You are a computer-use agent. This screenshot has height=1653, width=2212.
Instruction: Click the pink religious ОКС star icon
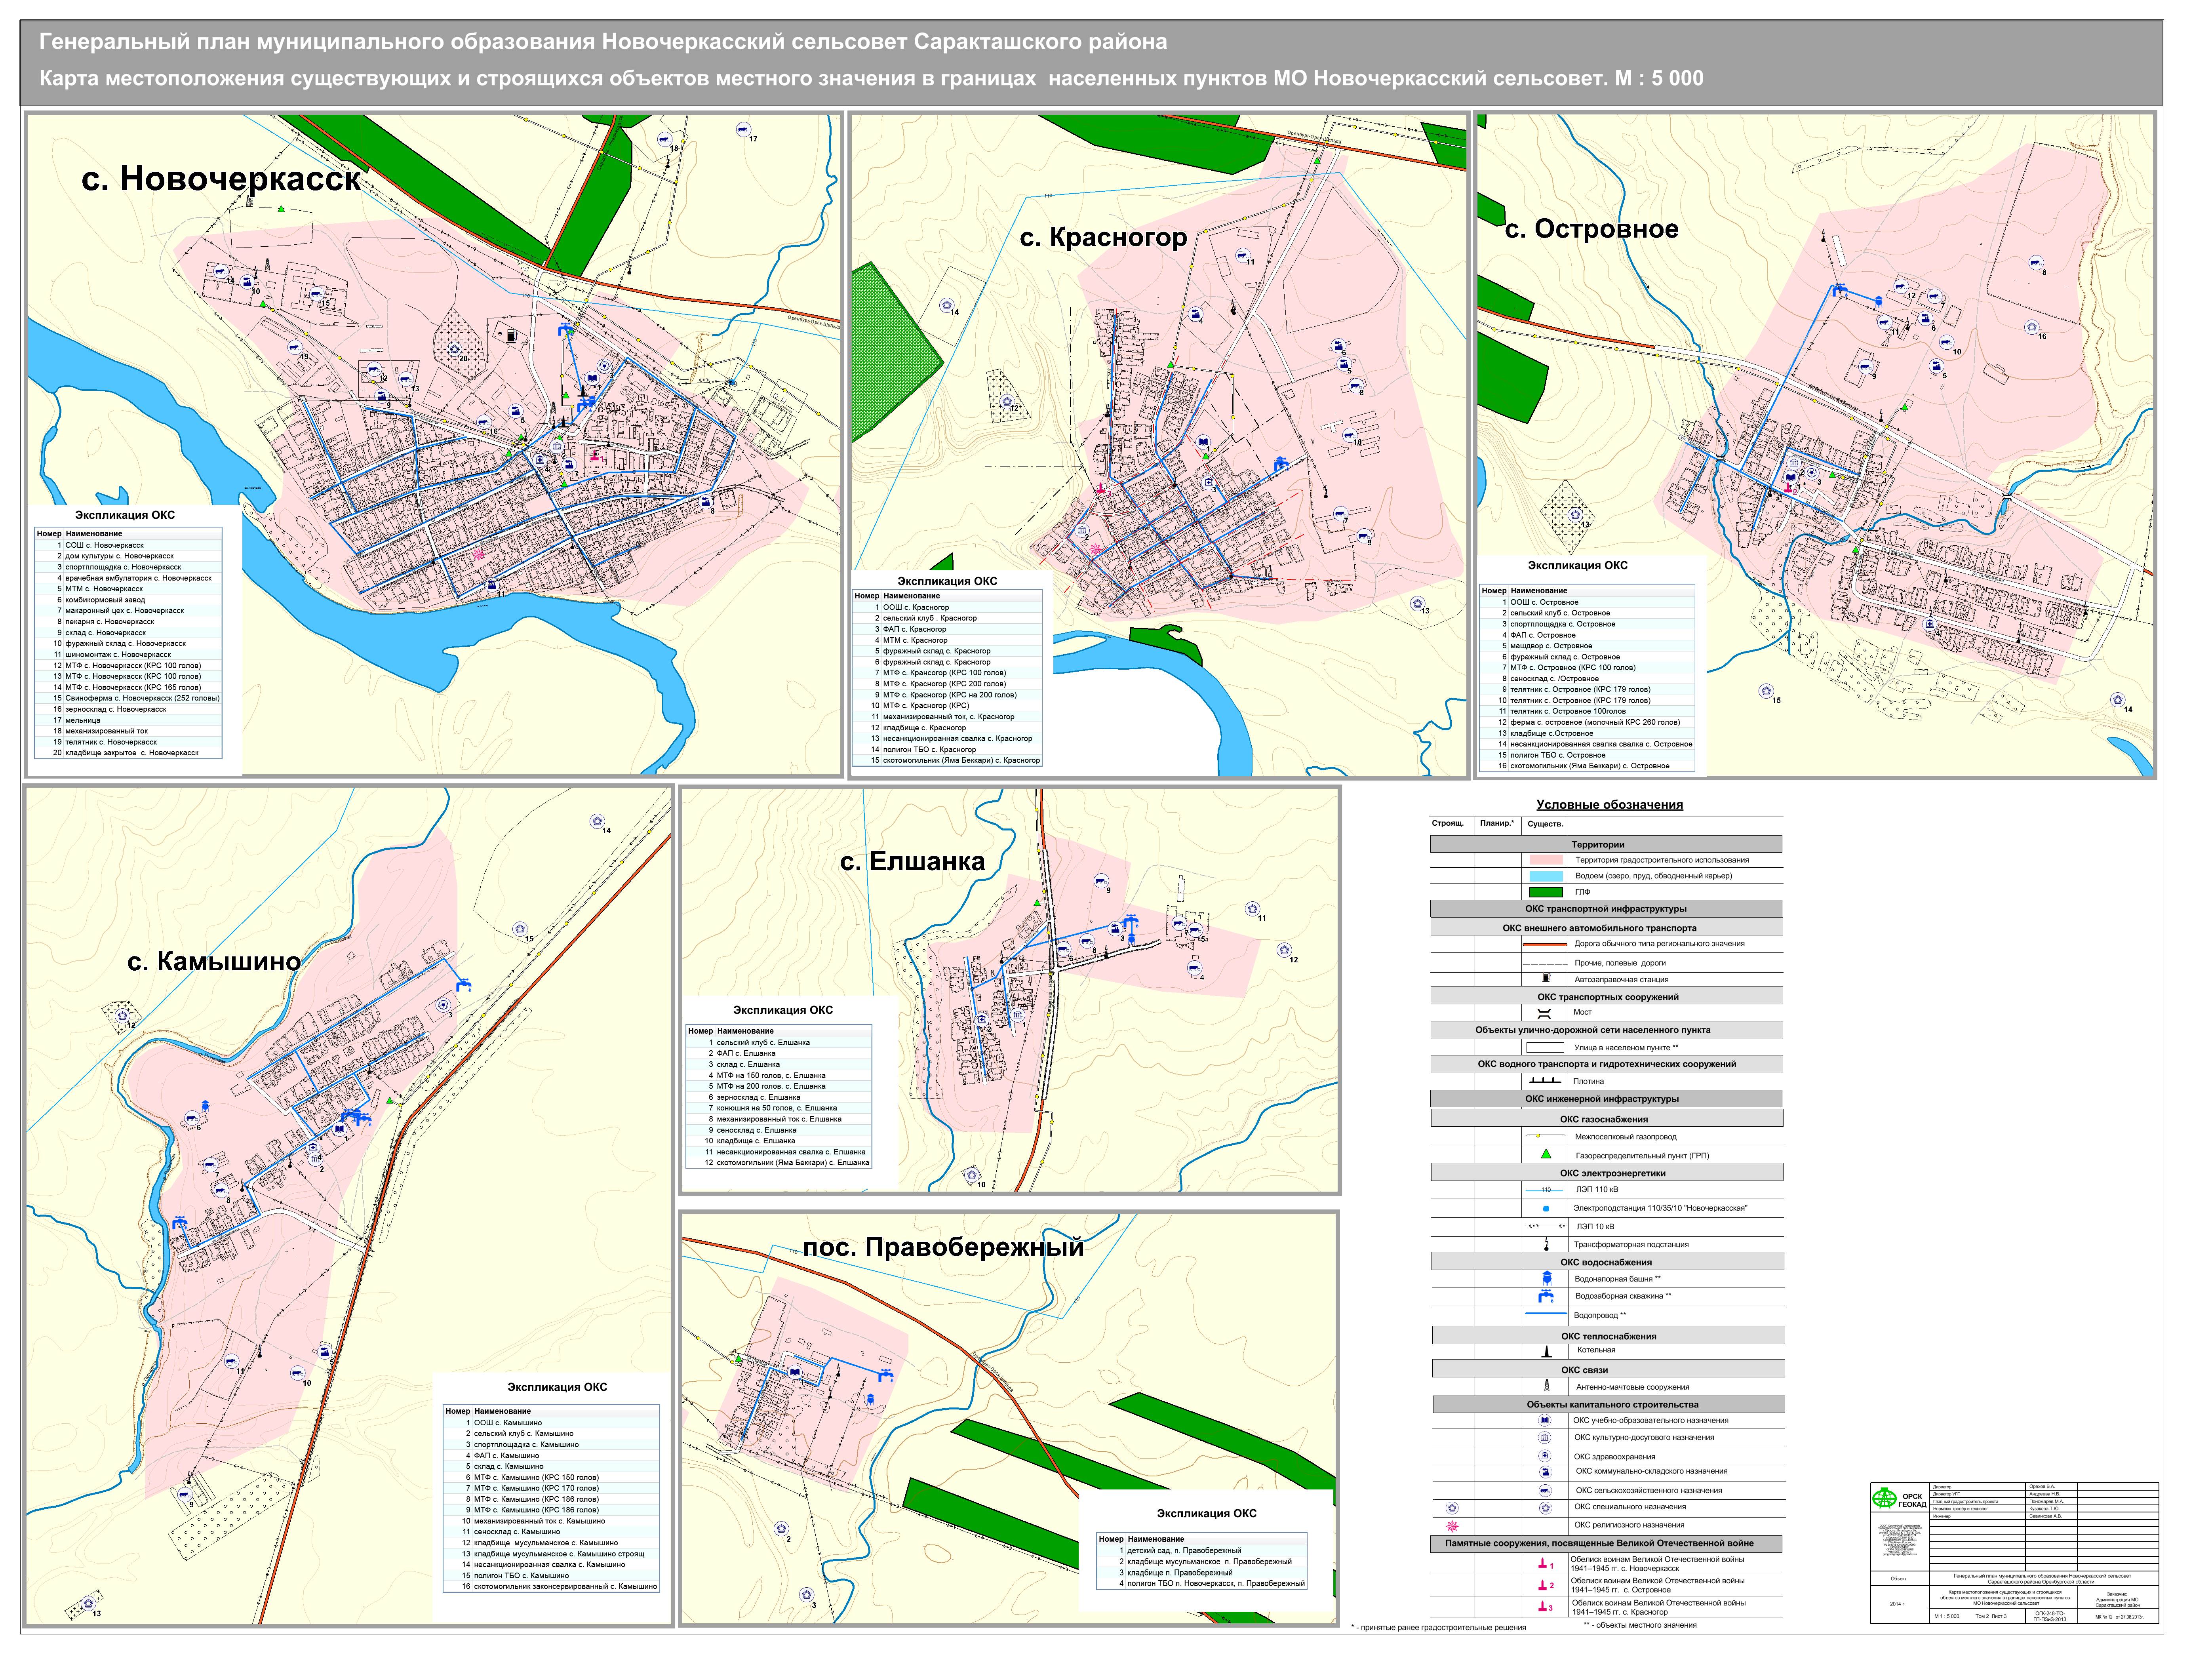(x=1452, y=1525)
